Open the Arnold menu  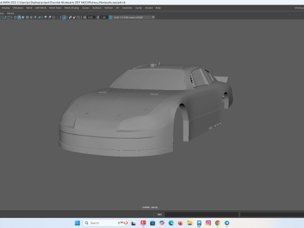pyautogui.click(x=149, y=8)
